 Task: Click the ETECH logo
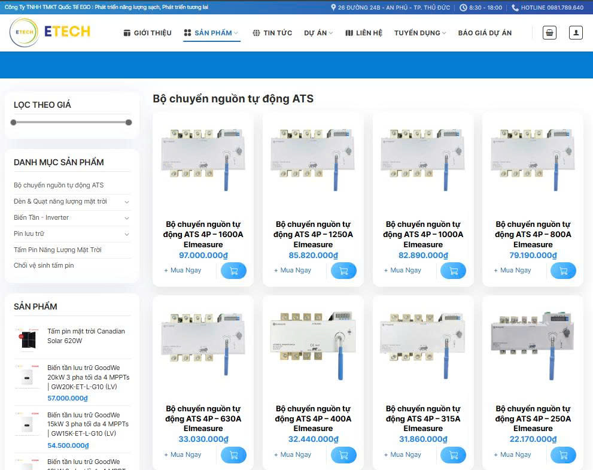click(x=50, y=32)
